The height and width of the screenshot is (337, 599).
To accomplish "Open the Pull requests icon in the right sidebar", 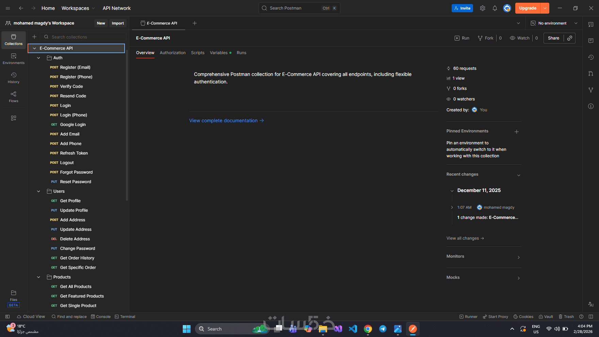I will (591, 74).
